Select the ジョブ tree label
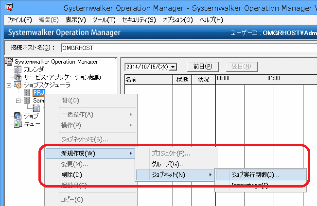The height and width of the screenshot is (206, 317). pyautogui.click(x=31, y=116)
